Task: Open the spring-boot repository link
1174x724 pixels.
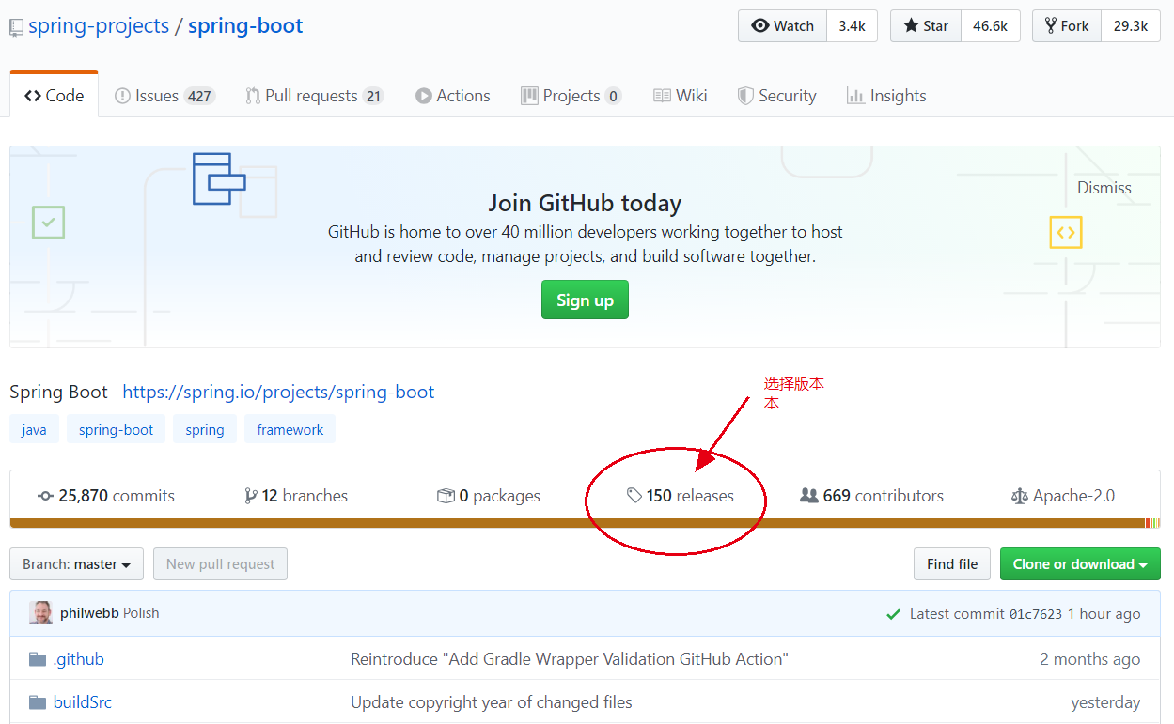Action: [245, 25]
